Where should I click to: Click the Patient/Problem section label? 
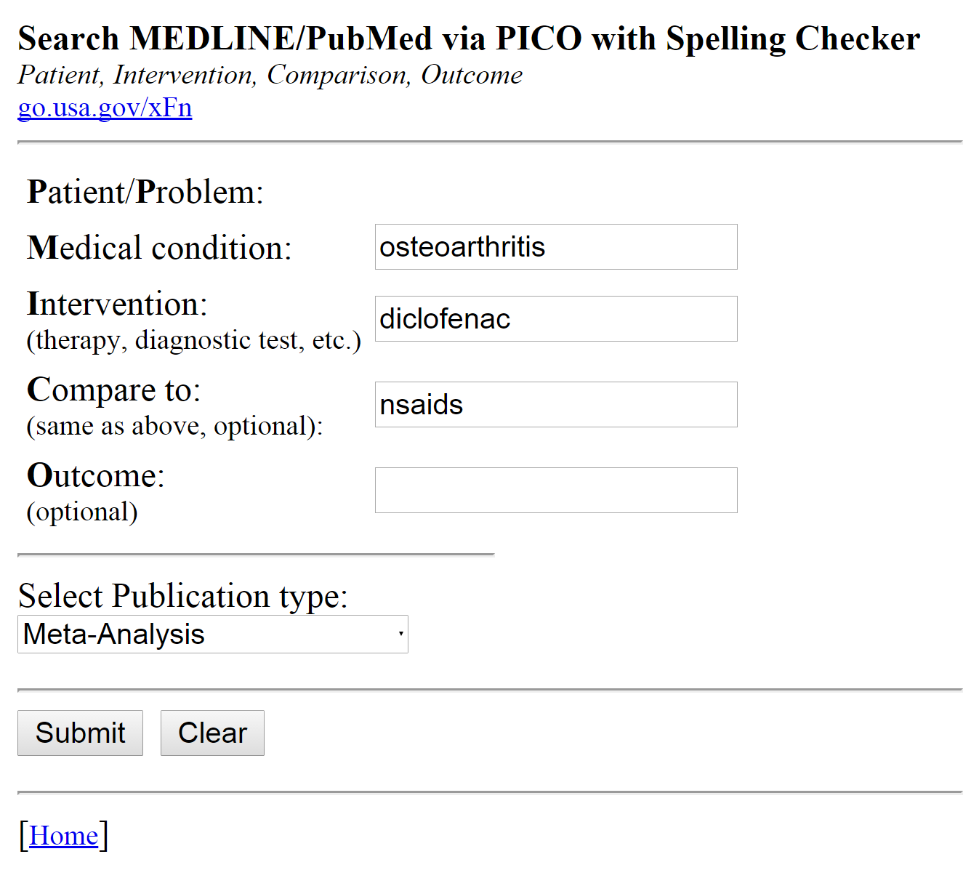[x=145, y=193]
